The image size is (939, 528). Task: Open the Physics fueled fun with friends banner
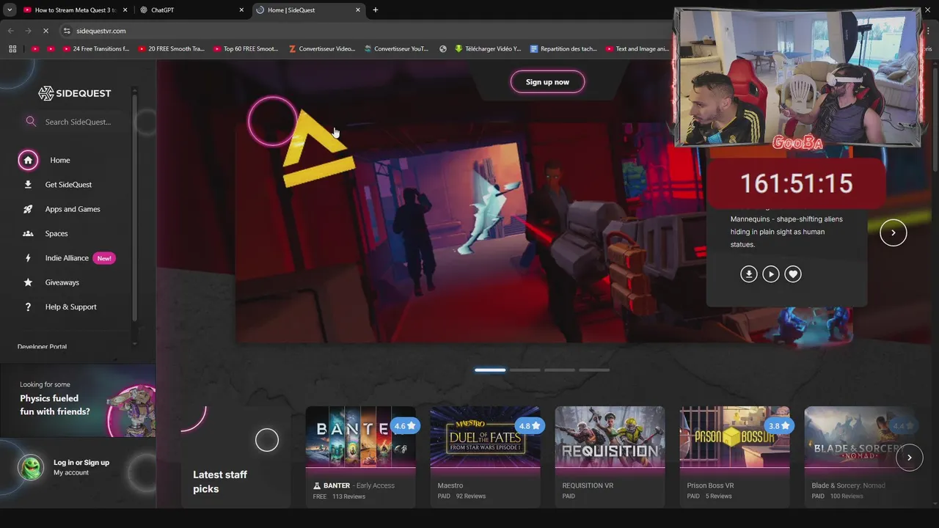tap(78, 401)
